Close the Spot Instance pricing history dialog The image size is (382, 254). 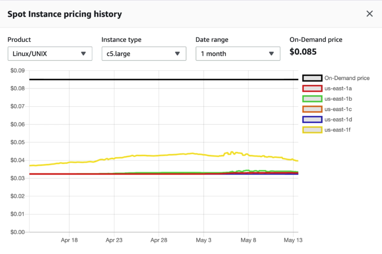pyautogui.click(x=369, y=14)
